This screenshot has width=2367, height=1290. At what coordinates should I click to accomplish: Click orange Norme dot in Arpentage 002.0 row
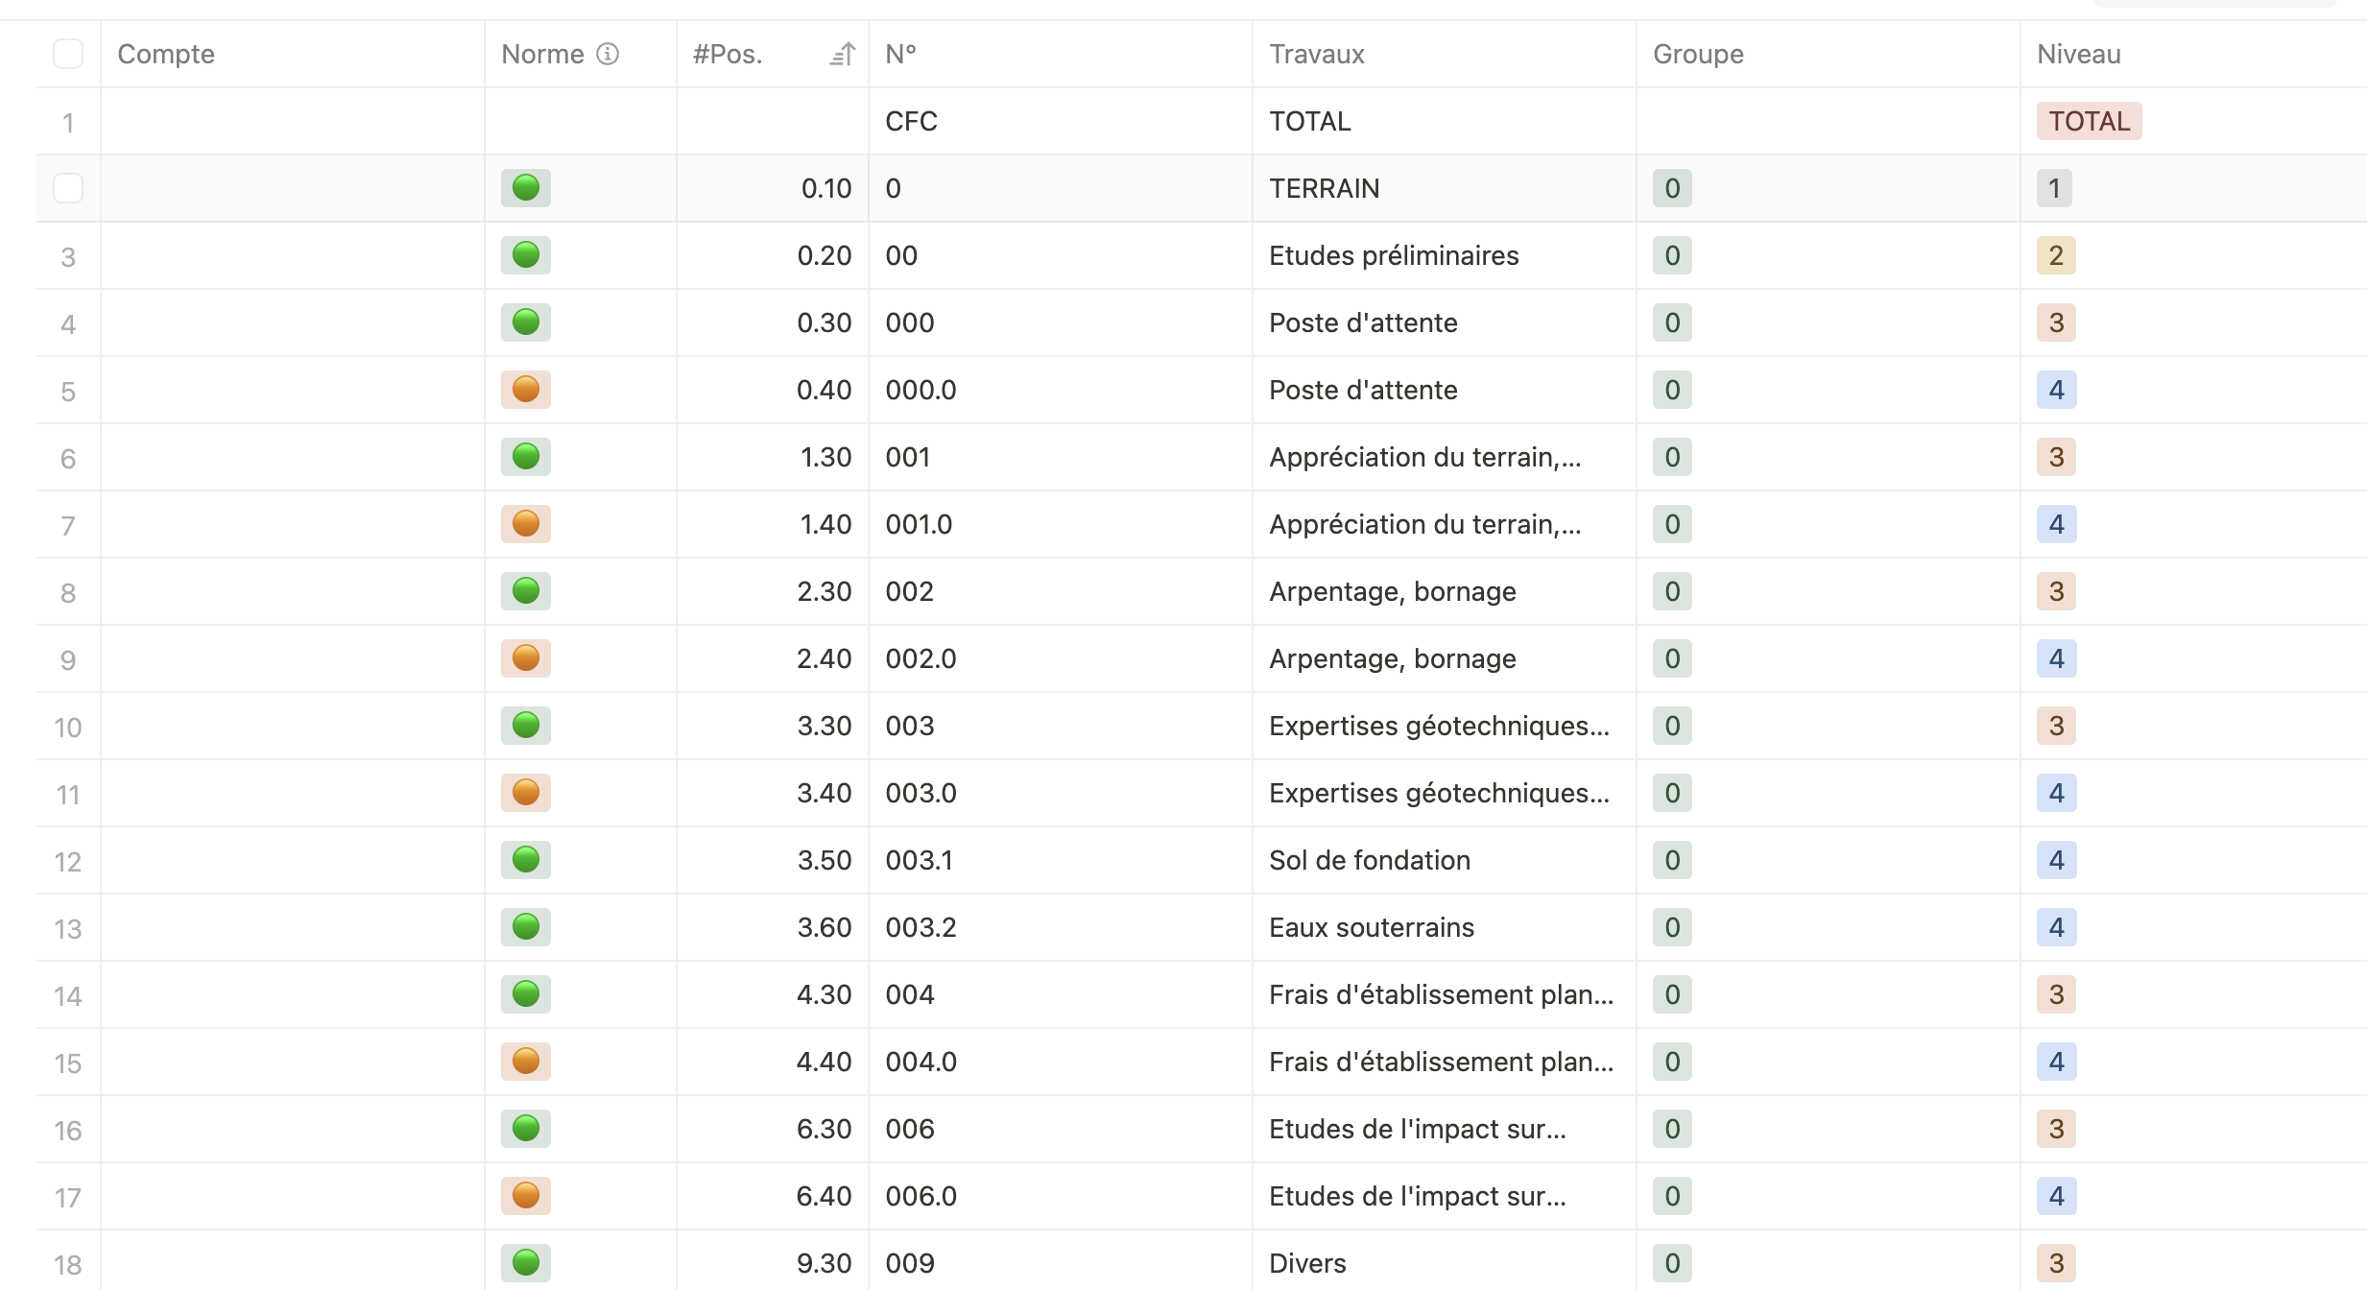(525, 658)
